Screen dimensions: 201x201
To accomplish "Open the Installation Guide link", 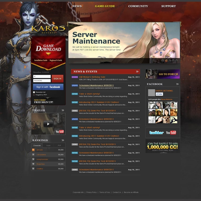I will [x=41, y=60].
